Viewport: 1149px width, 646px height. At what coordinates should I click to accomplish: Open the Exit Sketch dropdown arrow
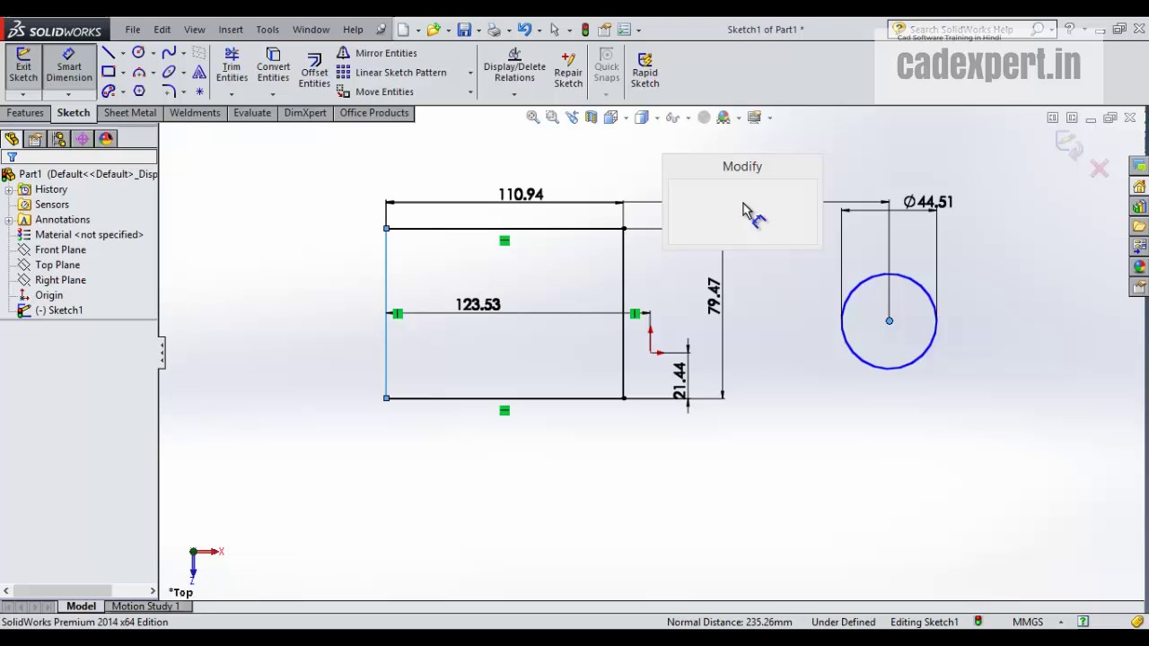(23, 93)
